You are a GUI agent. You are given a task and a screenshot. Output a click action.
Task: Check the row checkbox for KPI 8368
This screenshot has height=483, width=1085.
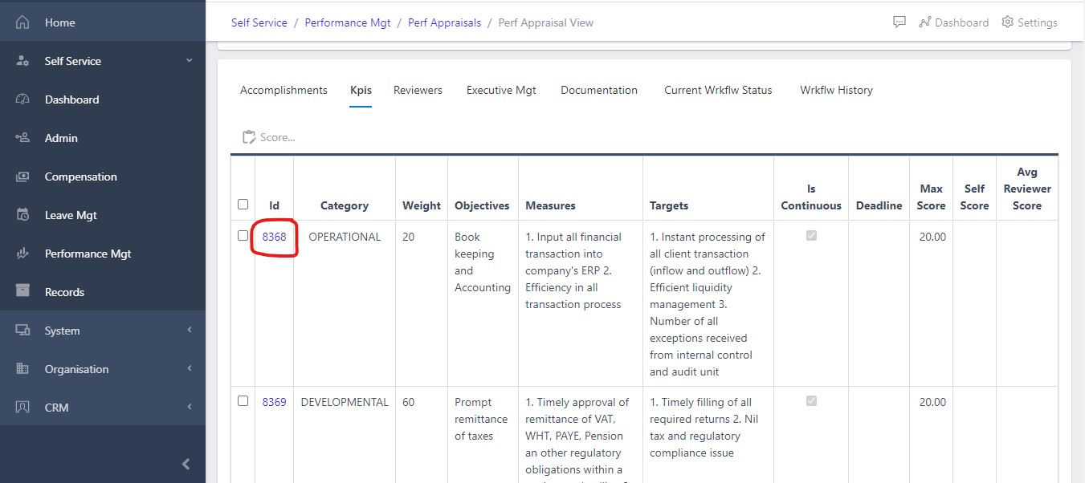coord(243,236)
